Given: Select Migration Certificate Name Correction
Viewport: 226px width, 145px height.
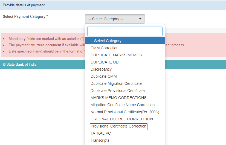Looking at the screenshot, I should (123, 105).
